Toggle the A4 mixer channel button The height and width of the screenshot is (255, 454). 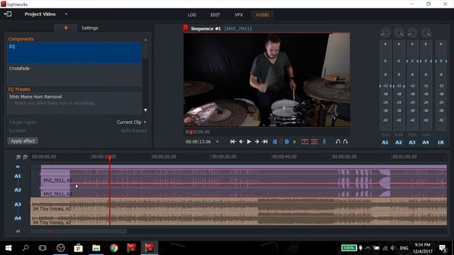[426, 142]
